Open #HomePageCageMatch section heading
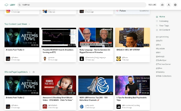The image size is (181, 111). [16, 72]
